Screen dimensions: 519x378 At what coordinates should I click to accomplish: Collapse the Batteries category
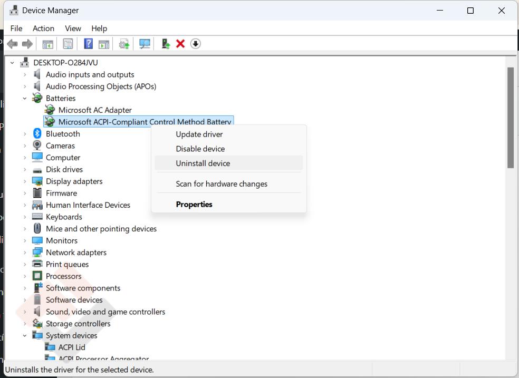click(x=25, y=99)
